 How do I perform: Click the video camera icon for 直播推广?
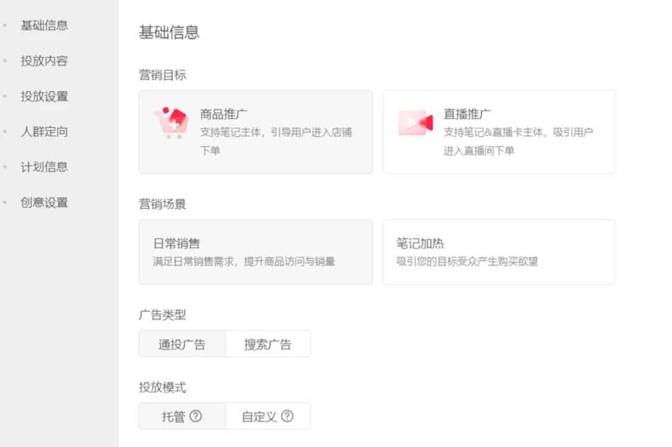point(415,123)
